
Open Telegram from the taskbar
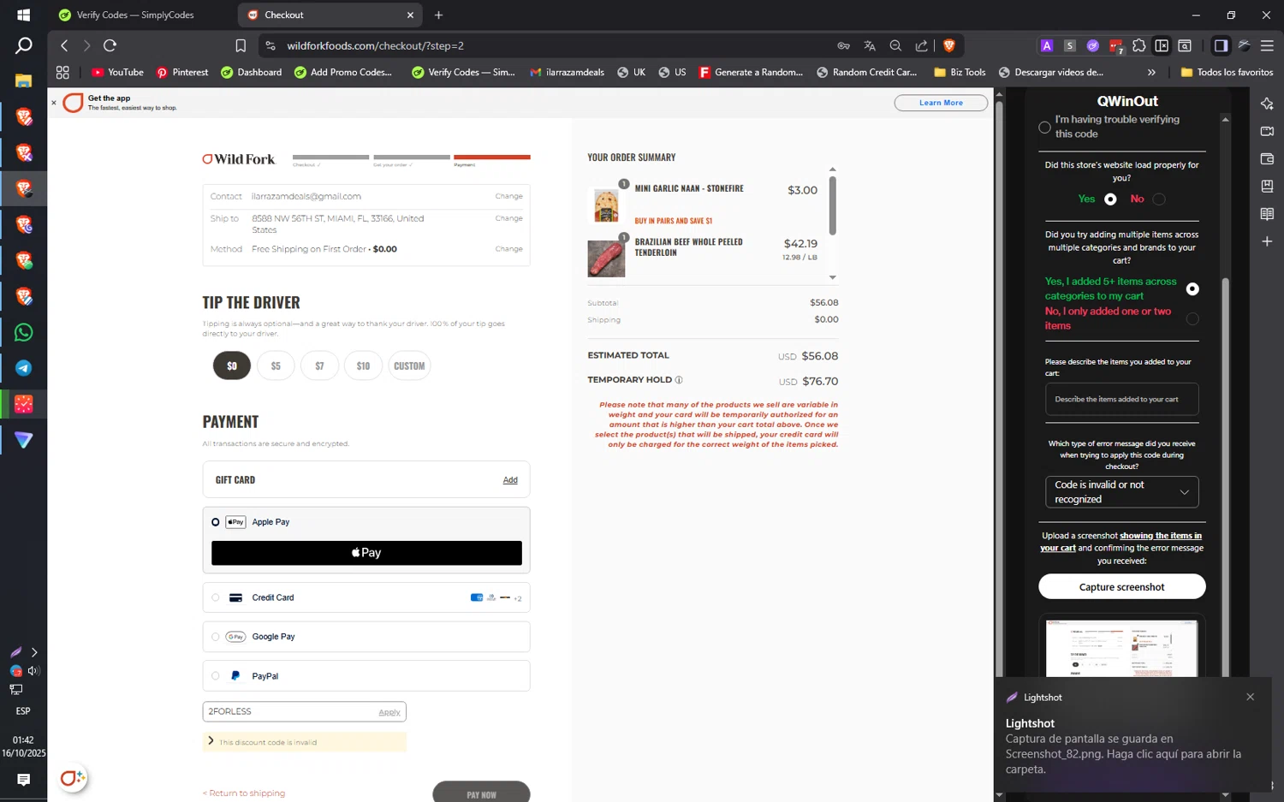[x=23, y=368]
